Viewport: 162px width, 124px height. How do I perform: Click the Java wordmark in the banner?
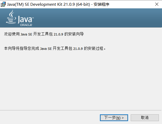pyautogui.click(x=25, y=19)
